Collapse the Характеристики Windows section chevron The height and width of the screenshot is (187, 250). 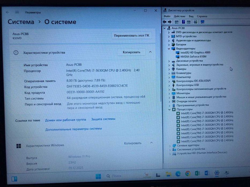[151, 143]
